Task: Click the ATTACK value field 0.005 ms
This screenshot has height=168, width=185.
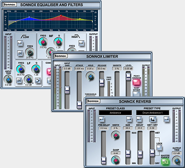Action: coord(79,69)
